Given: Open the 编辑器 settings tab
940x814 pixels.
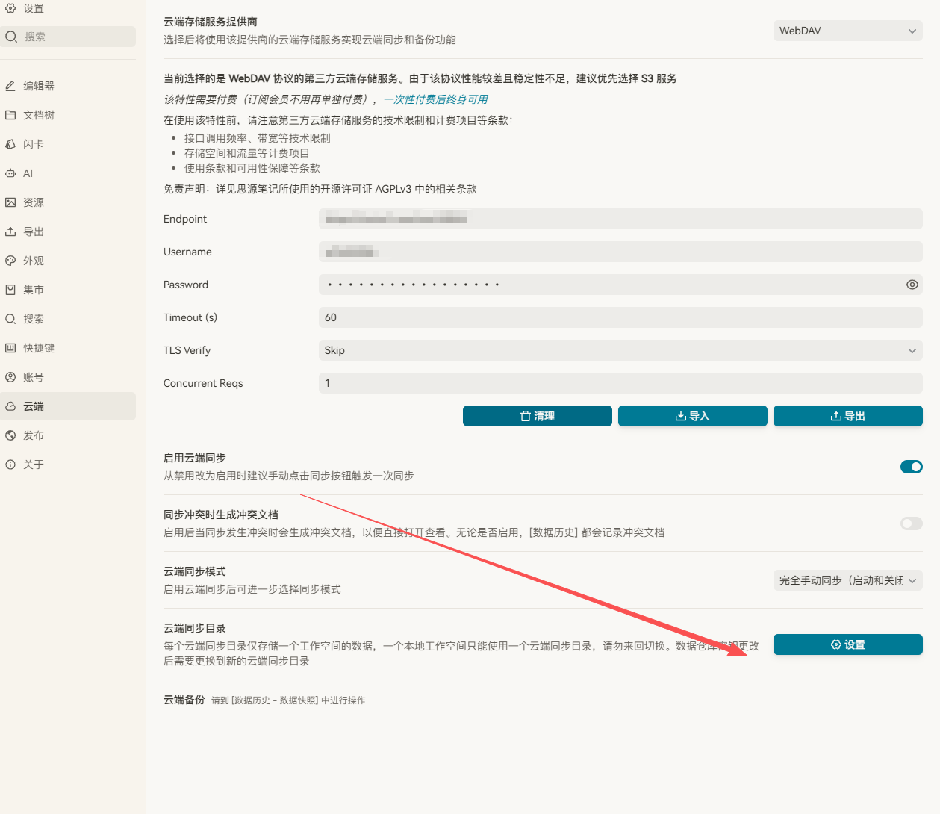Looking at the screenshot, I should pyautogui.click(x=68, y=86).
